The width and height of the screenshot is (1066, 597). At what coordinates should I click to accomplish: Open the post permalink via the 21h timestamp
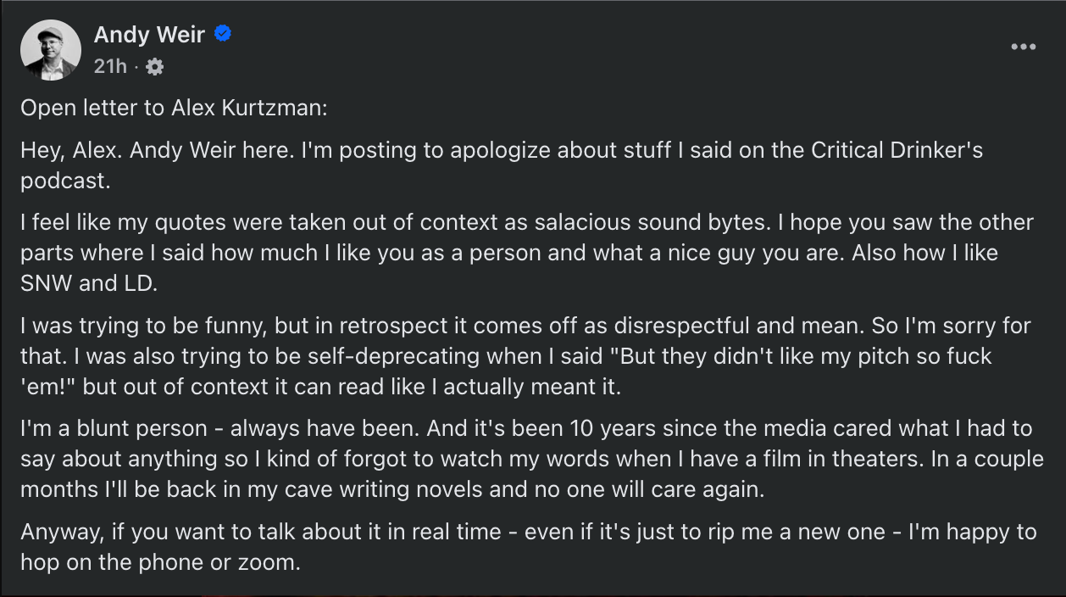[111, 65]
